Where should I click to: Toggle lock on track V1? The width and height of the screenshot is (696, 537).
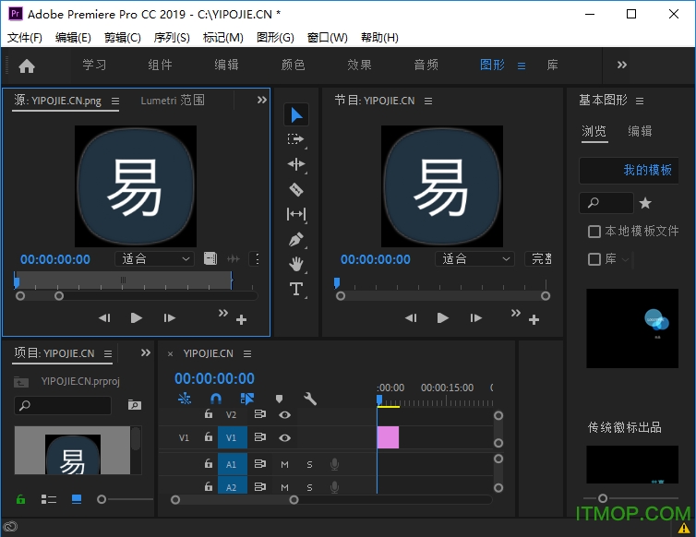point(209,436)
